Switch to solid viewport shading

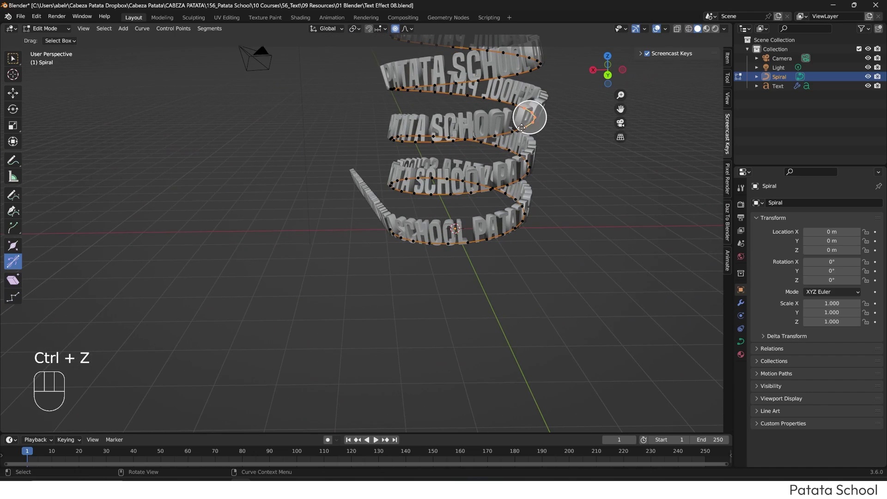(x=698, y=29)
